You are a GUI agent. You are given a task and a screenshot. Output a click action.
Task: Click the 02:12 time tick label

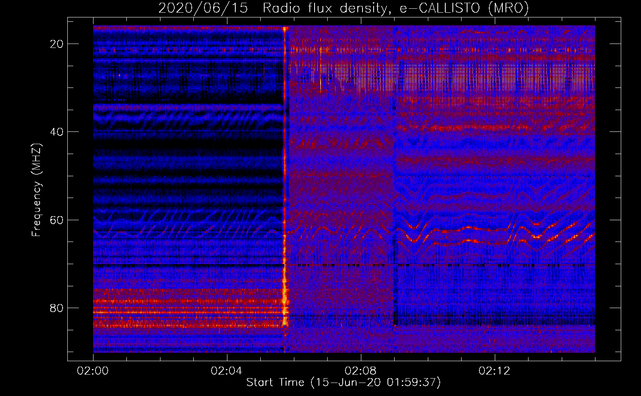click(494, 371)
